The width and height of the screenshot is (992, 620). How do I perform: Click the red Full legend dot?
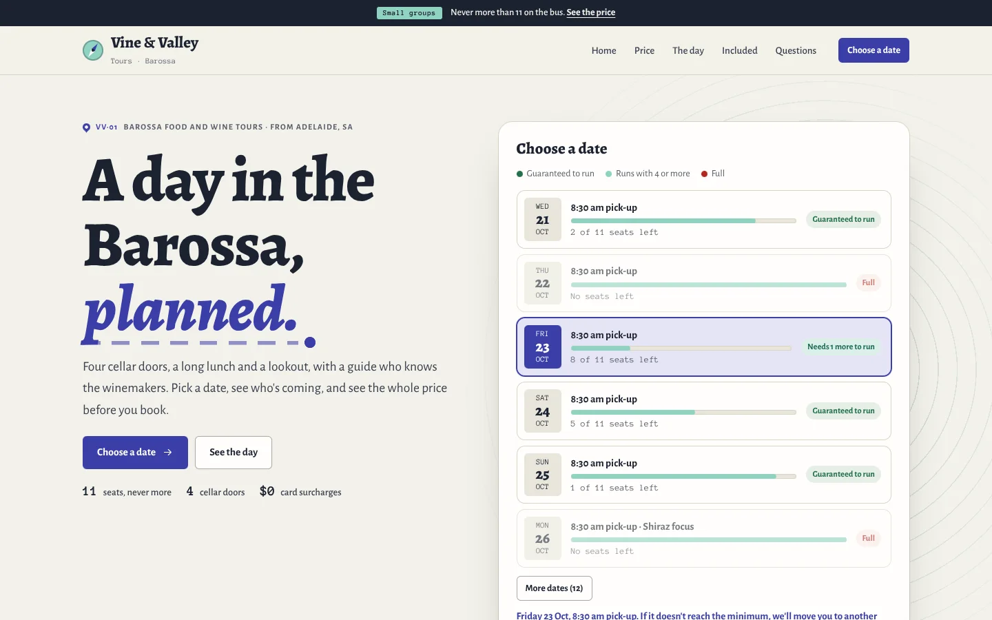[x=705, y=174]
